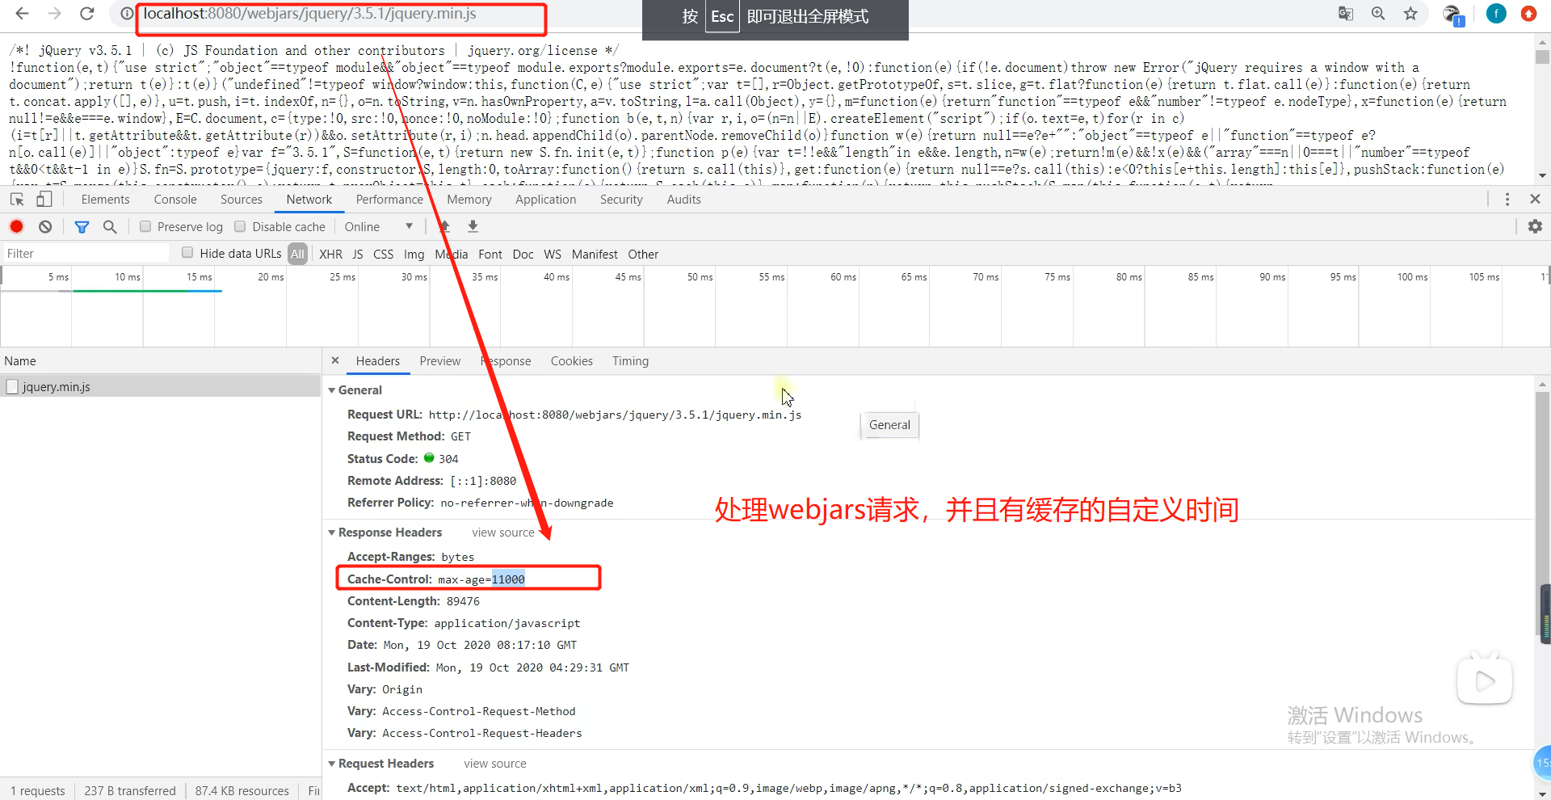1551x800 pixels.
Task: Filter requests by Font
Action: (490, 254)
